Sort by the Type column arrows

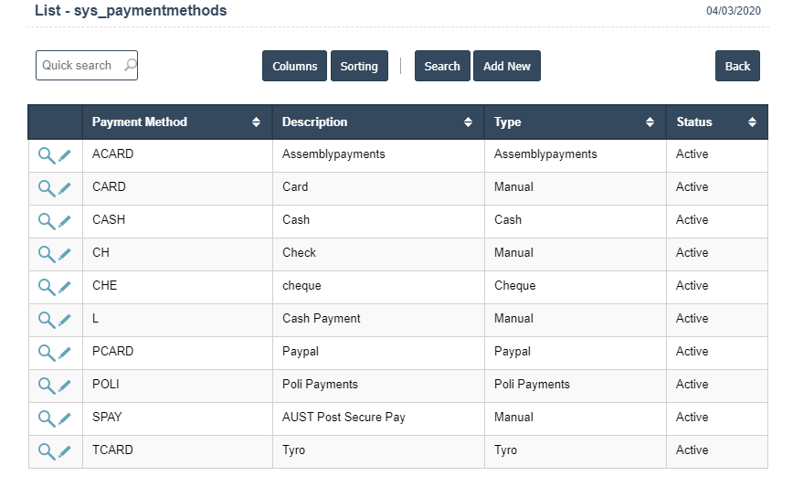coord(650,122)
